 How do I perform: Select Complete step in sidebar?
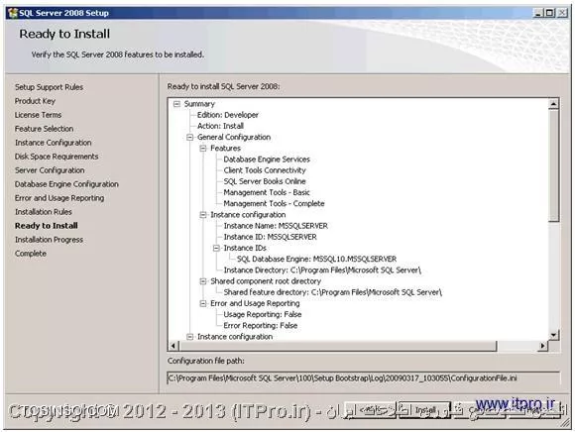coord(31,254)
